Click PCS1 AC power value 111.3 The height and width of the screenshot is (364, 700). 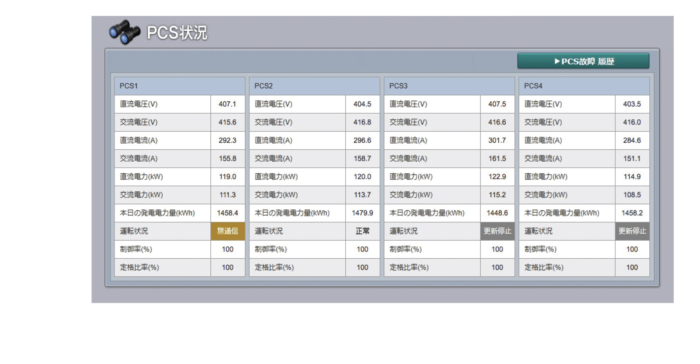(227, 195)
